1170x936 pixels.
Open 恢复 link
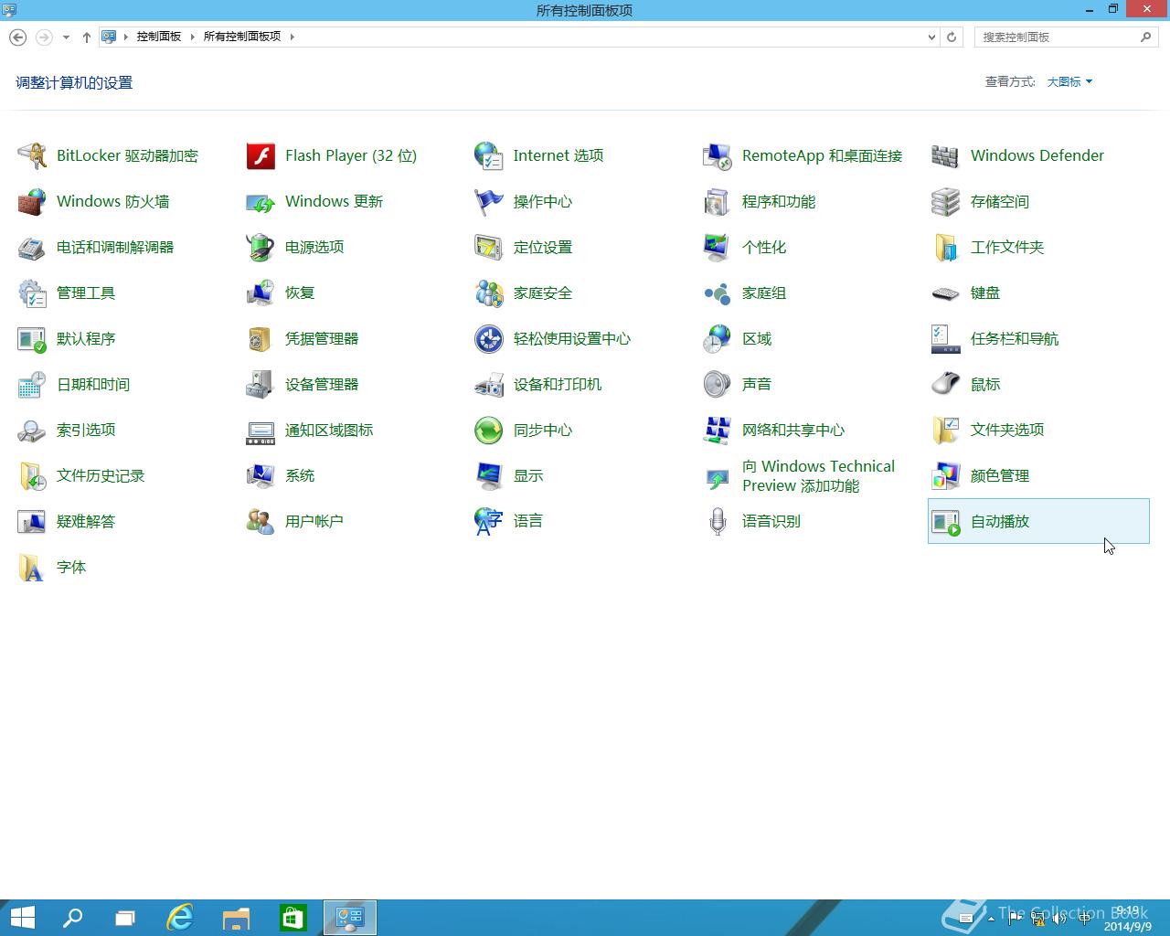tap(300, 292)
